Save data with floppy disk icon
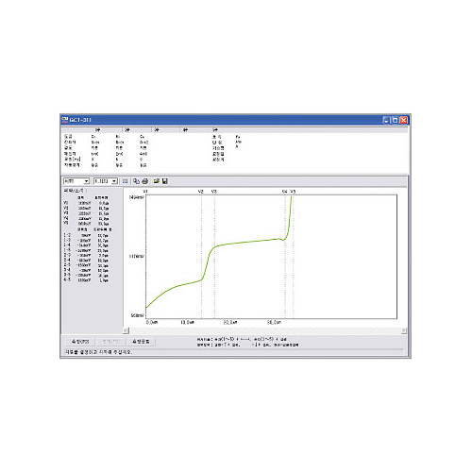 [x=164, y=181]
